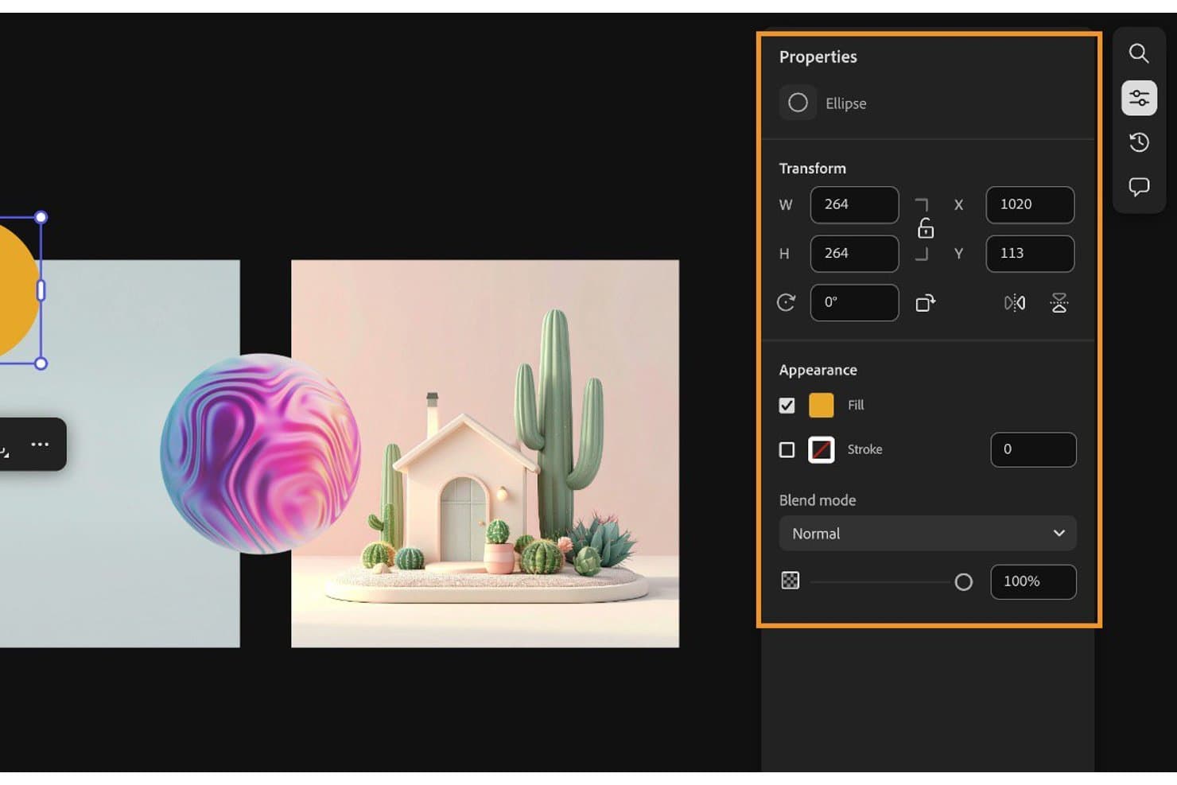The height and width of the screenshot is (785, 1177).
Task: Select the cactus house image on canvas
Action: point(485,453)
